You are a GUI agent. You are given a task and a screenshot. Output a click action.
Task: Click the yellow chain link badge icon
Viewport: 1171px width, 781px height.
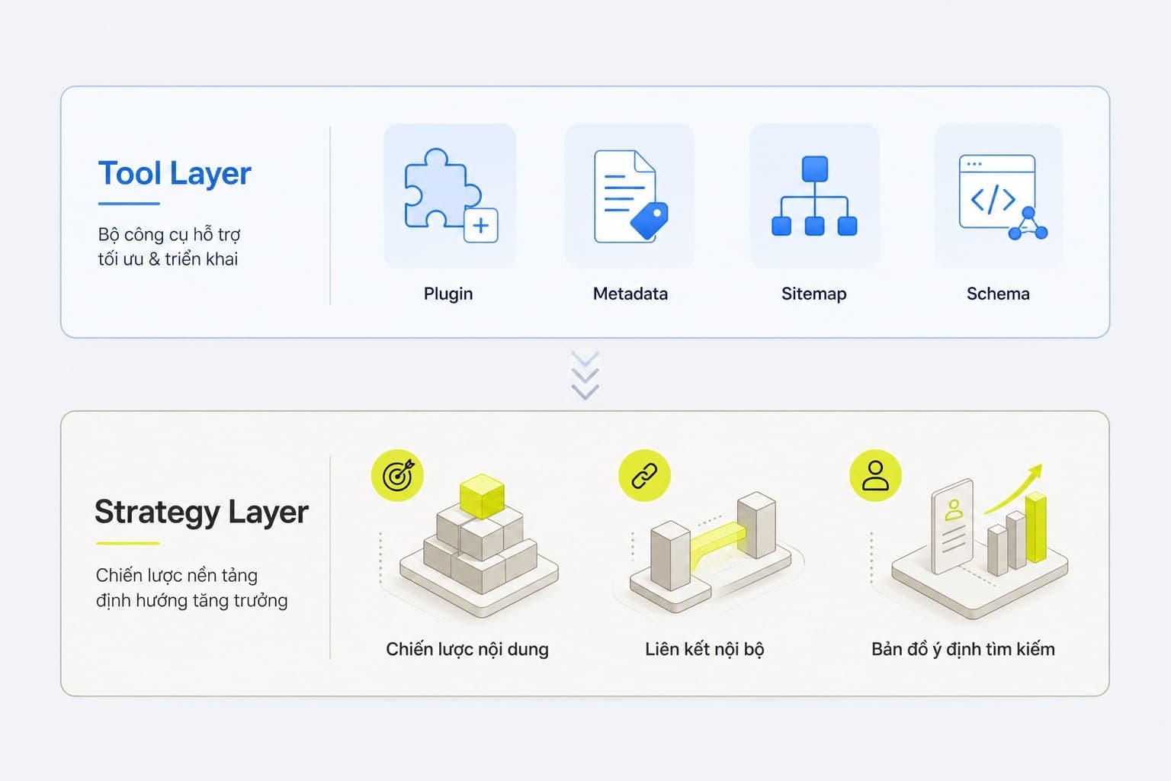[x=644, y=476]
